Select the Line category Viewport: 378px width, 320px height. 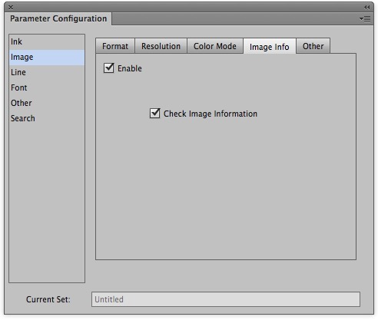(47, 72)
